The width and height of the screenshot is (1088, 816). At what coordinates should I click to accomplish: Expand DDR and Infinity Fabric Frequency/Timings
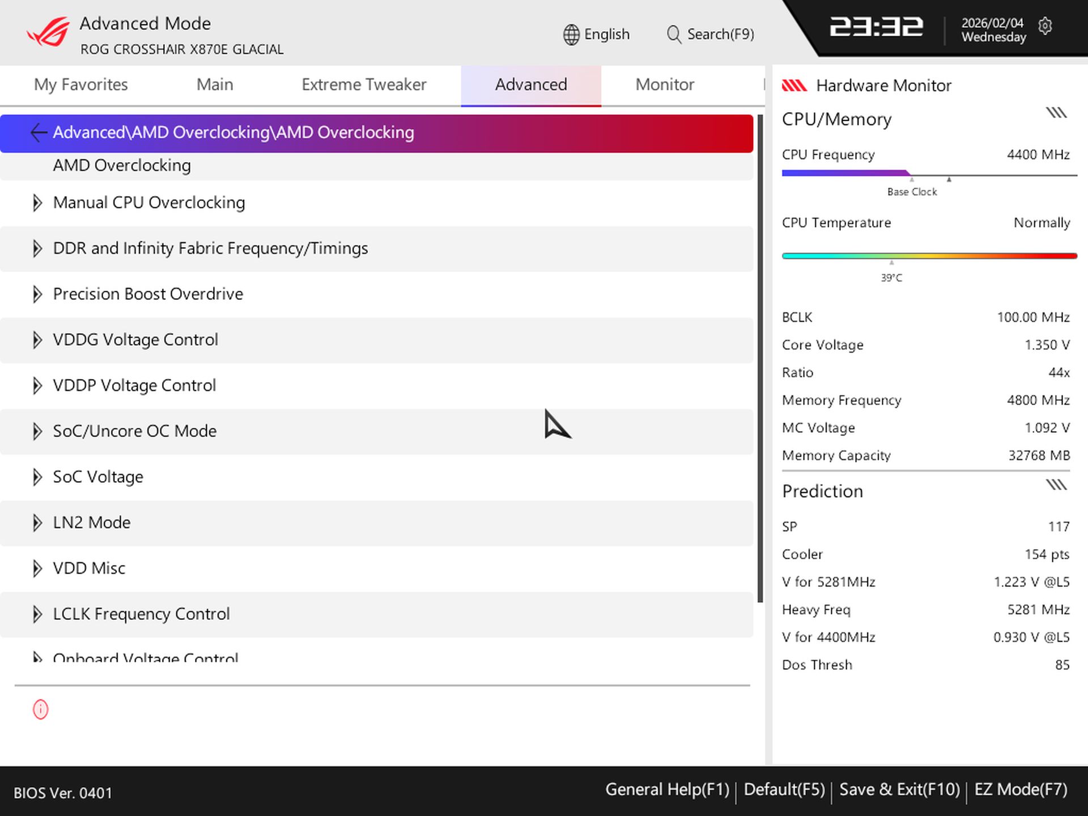37,248
